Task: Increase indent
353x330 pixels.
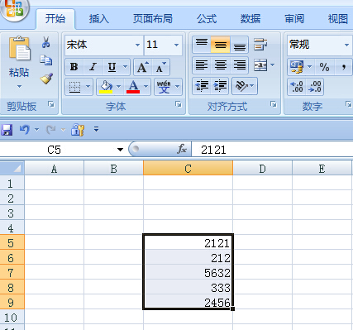Action: [220, 86]
